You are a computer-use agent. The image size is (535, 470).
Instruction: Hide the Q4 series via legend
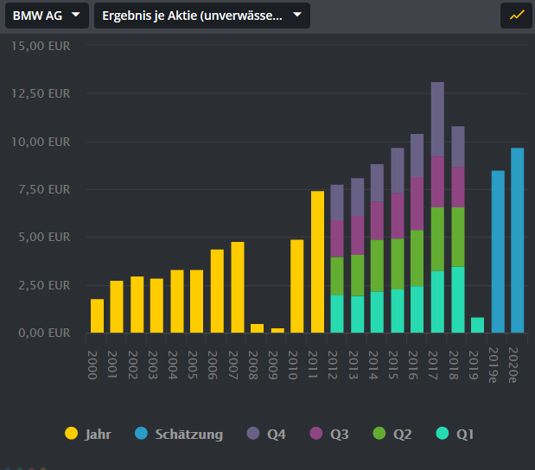pos(264,434)
